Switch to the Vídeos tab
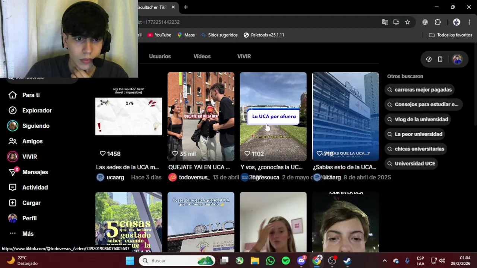This screenshot has width=477, height=268. pos(202,56)
